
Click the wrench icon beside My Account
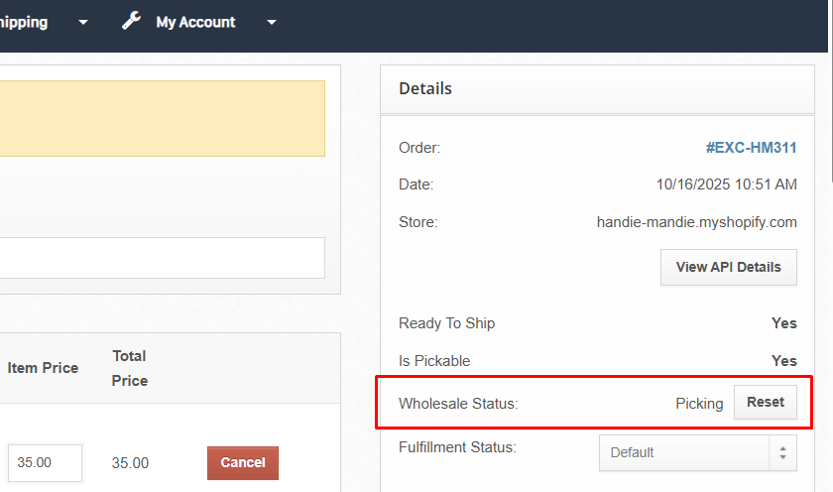pyautogui.click(x=131, y=21)
